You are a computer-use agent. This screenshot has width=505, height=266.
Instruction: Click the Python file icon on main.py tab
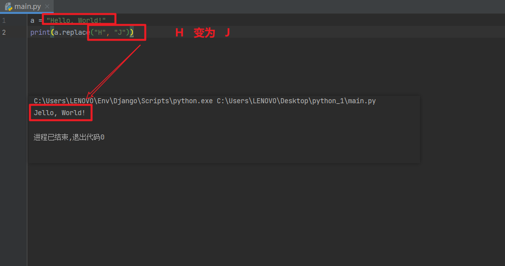coord(8,6)
